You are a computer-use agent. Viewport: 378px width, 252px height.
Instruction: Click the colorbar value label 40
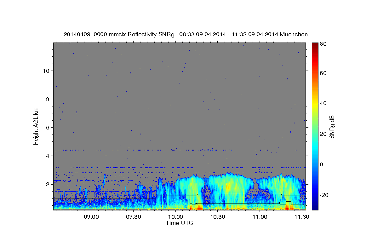[323, 103]
